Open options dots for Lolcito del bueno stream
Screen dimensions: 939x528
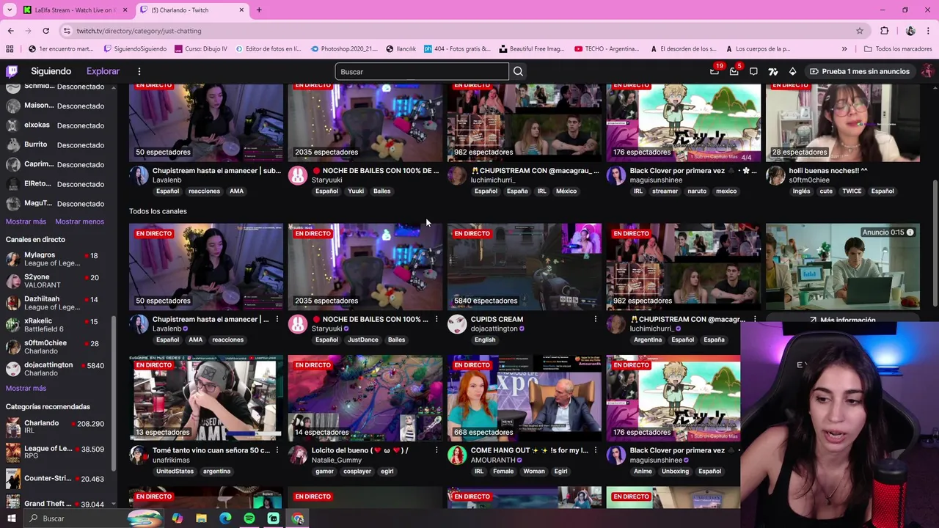coord(436,450)
